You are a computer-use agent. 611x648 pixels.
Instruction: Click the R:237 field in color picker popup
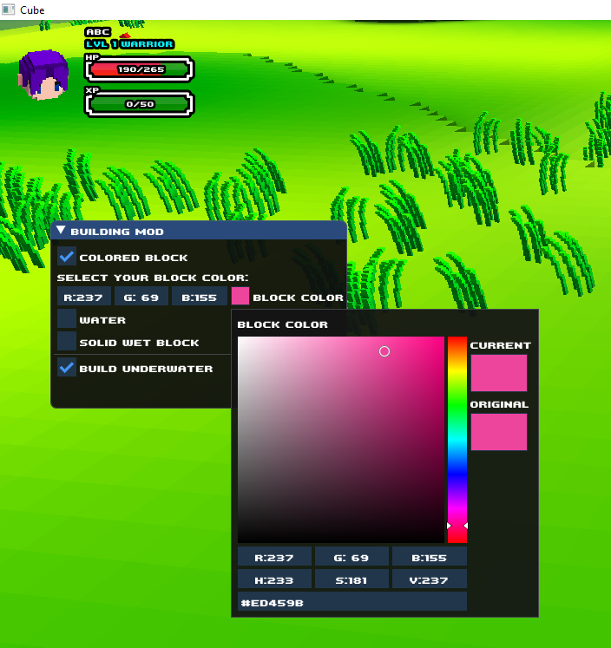pyautogui.click(x=274, y=557)
